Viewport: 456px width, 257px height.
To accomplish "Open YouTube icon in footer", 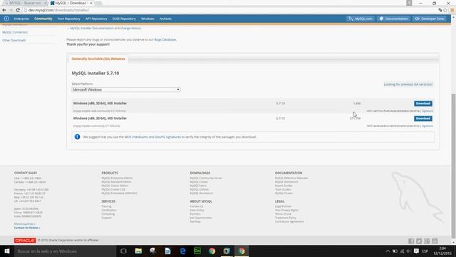I will 435,241.
